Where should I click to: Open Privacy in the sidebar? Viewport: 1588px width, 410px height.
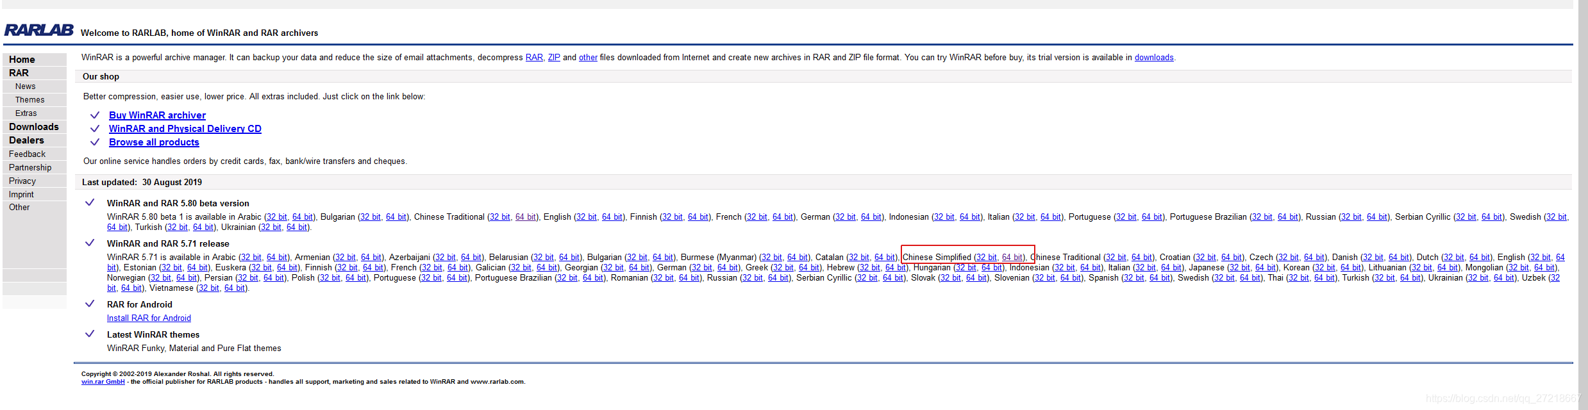pos(22,181)
